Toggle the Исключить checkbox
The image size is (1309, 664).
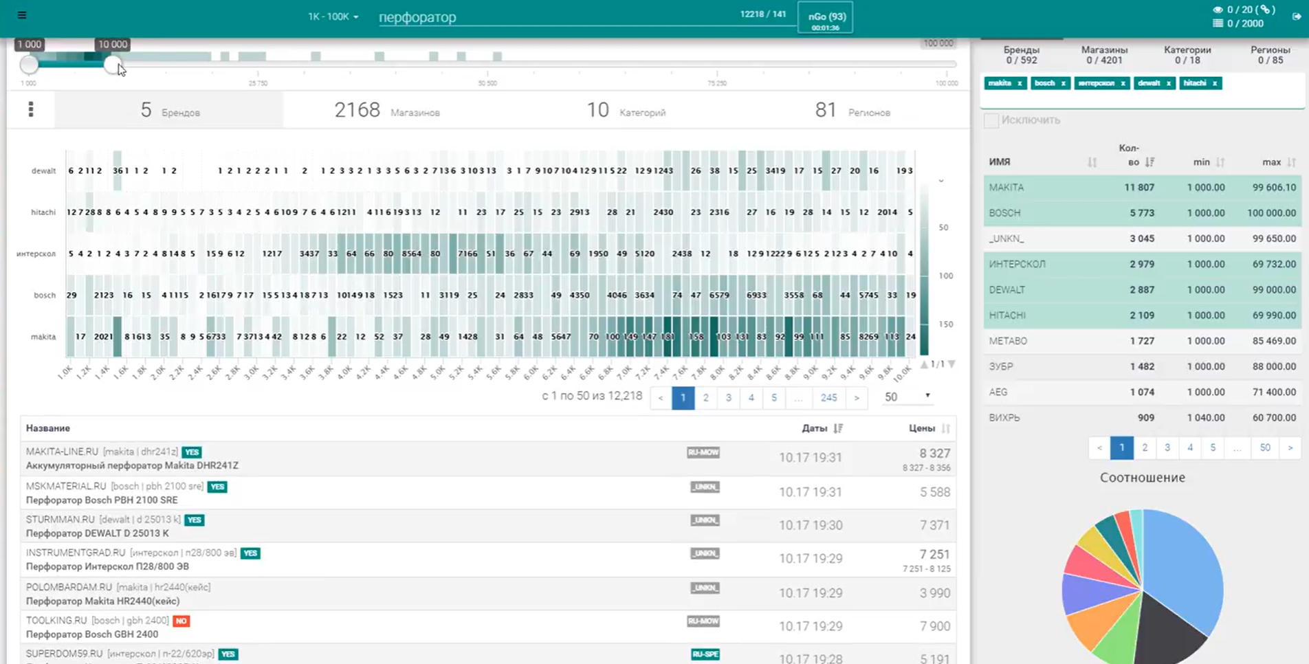[x=991, y=120]
